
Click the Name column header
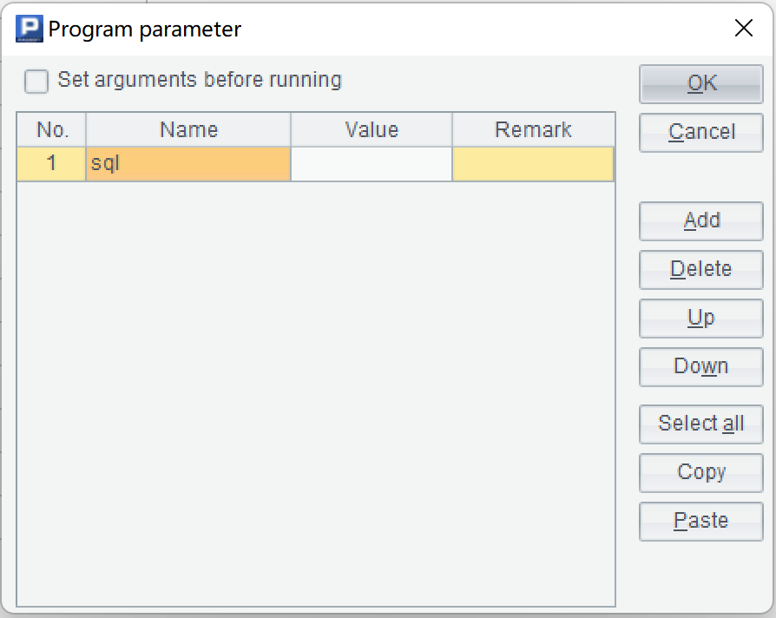[188, 130]
